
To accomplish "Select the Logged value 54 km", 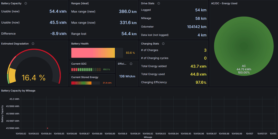I will click(x=201, y=10).
